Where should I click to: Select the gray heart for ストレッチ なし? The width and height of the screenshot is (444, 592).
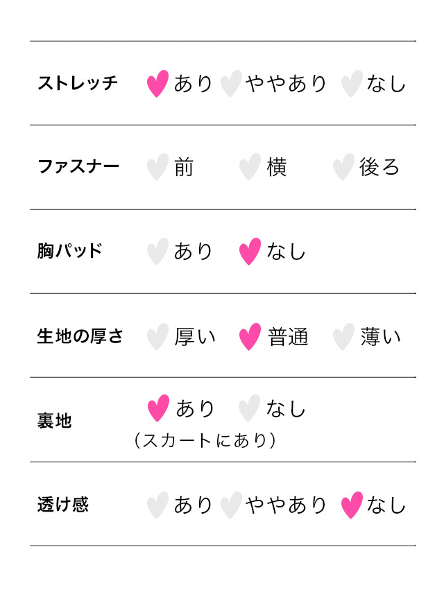[x=352, y=84]
